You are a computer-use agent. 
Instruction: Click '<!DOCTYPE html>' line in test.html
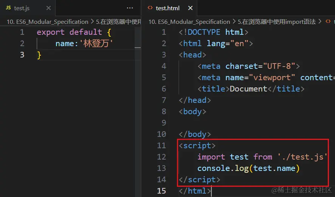[x=213, y=32]
